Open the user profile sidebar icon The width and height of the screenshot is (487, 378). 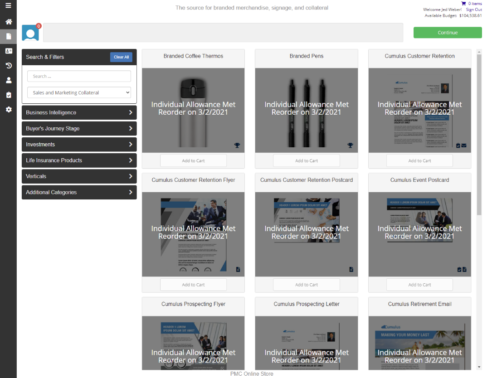tap(8, 80)
